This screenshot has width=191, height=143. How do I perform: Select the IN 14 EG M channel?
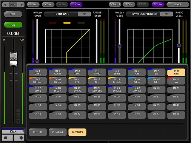137,81
